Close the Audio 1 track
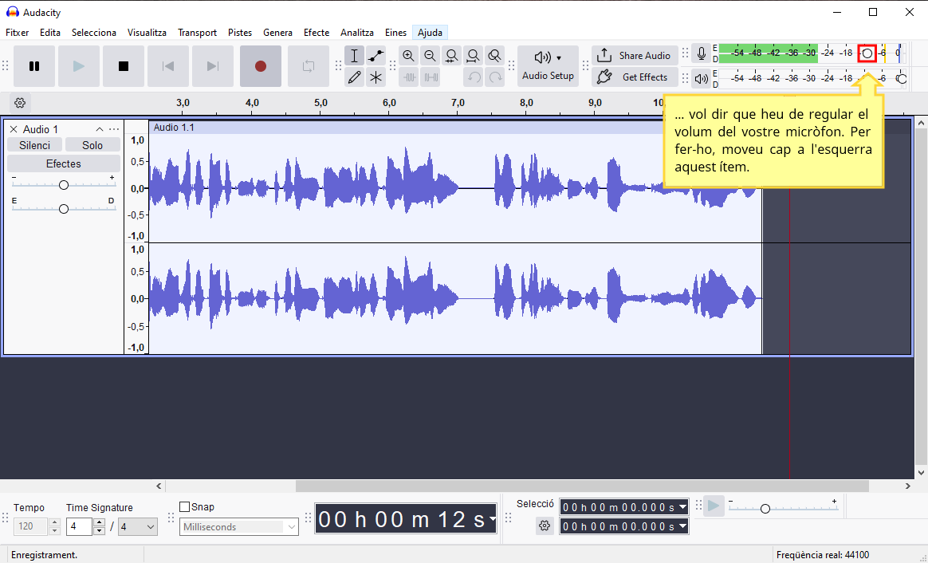This screenshot has width=928, height=563. [x=13, y=129]
